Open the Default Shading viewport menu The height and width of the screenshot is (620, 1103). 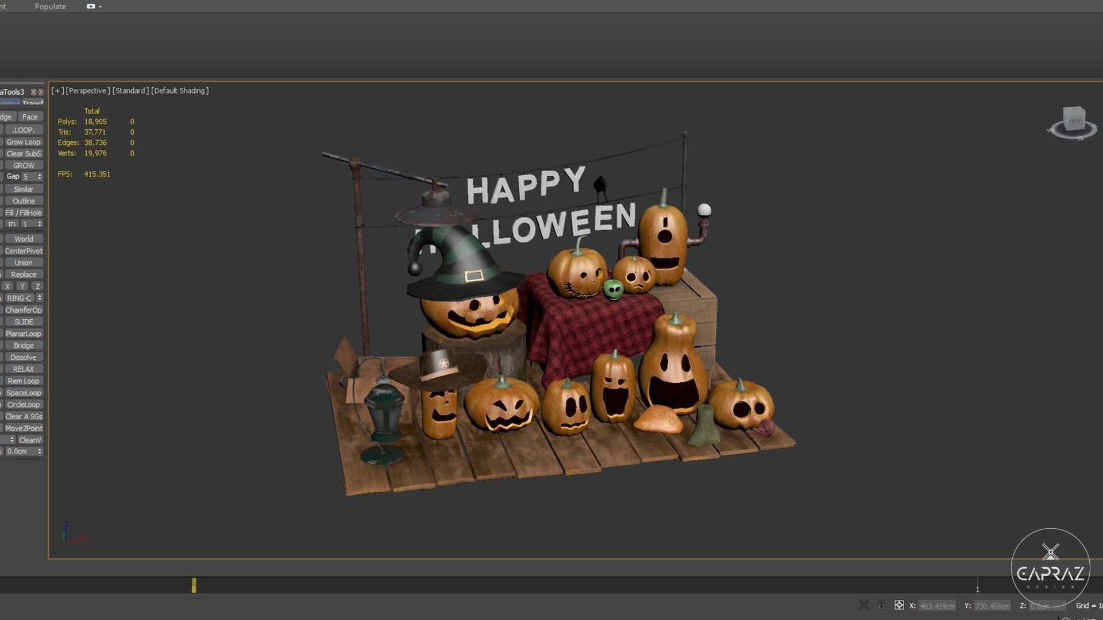(x=180, y=91)
